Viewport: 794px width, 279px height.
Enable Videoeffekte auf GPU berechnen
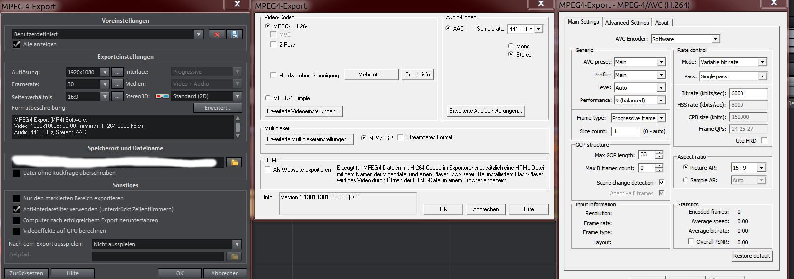tap(16, 231)
